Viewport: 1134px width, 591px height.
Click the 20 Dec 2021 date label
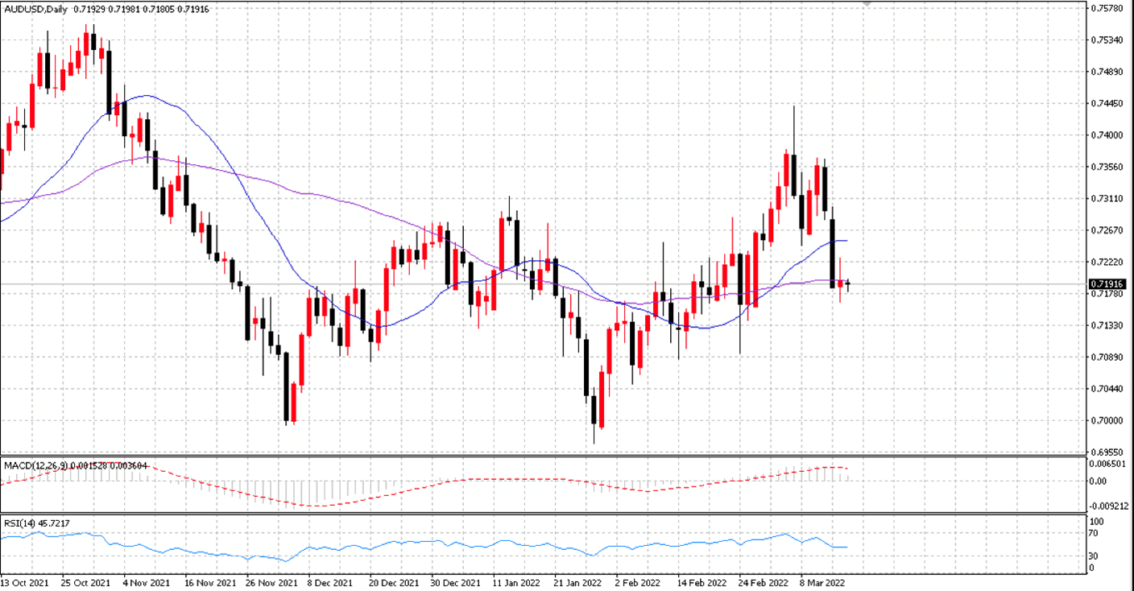393,581
